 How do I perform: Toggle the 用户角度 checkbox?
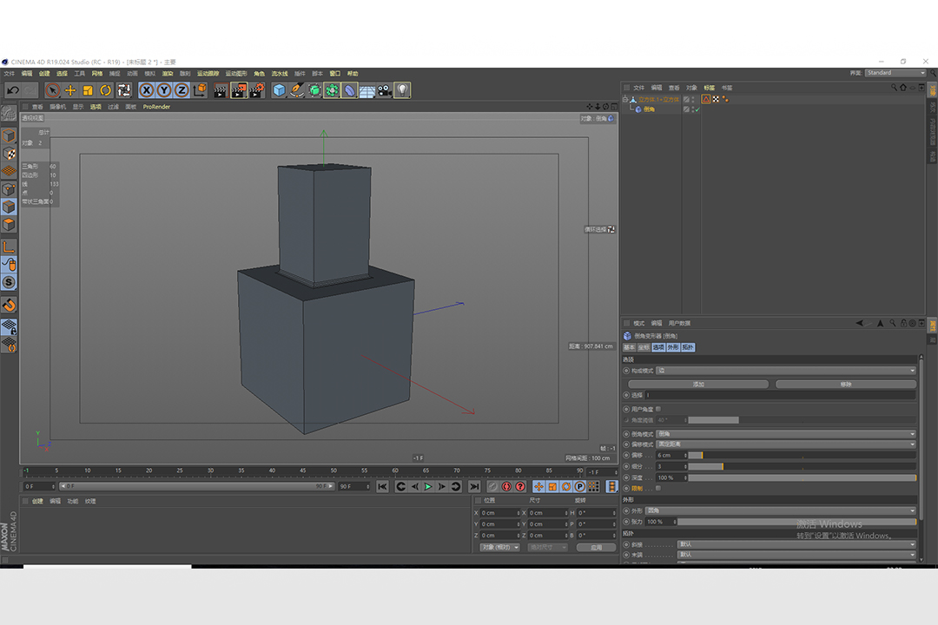point(658,409)
